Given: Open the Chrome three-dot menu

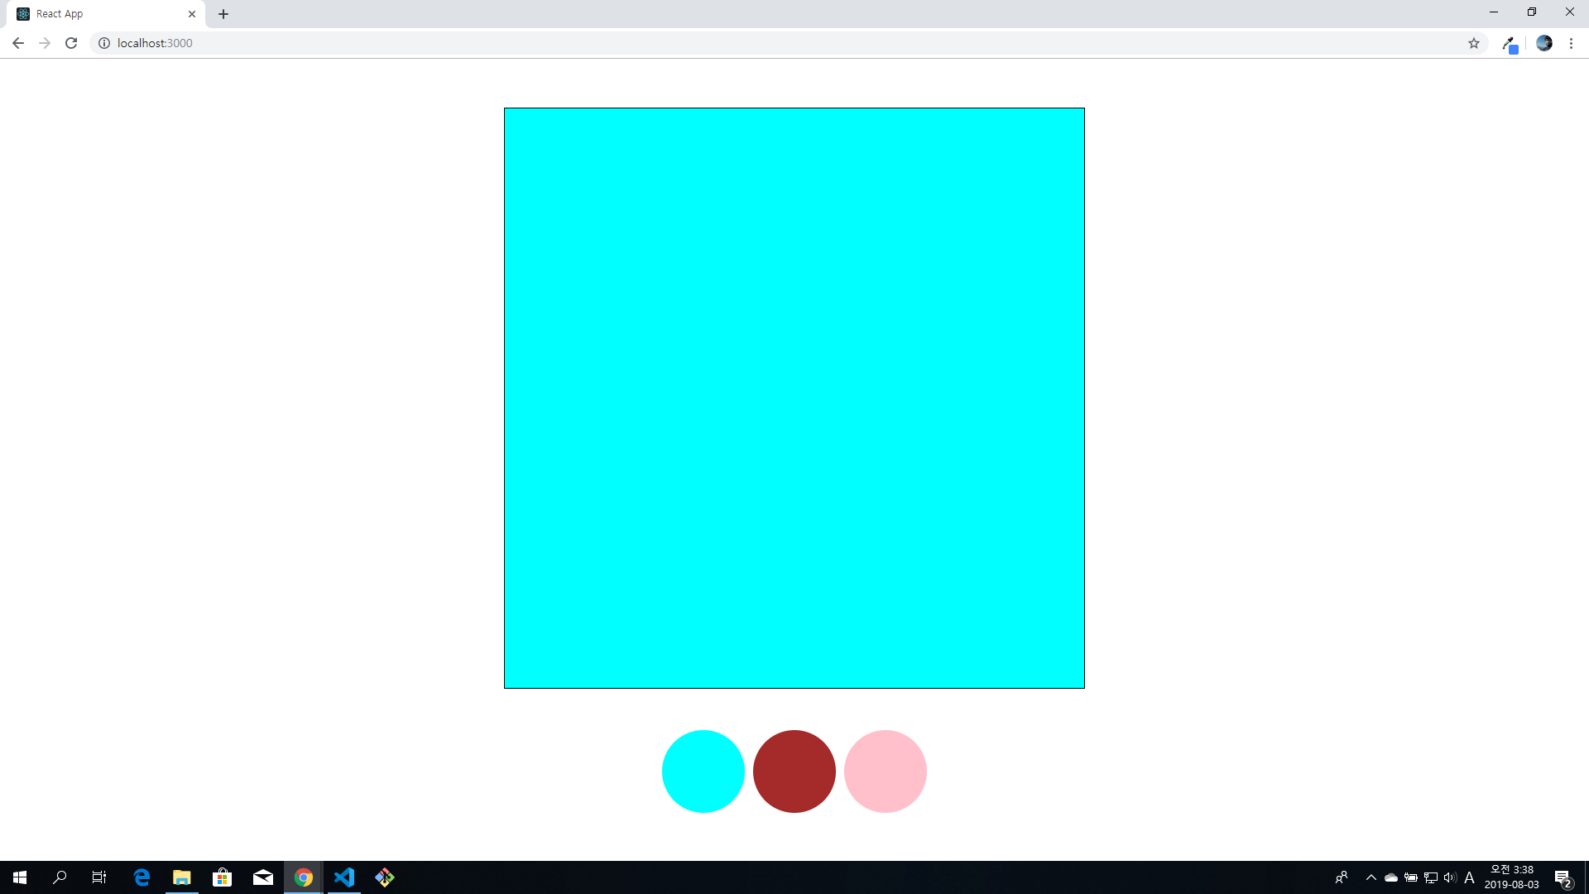Looking at the screenshot, I should pyautogui.click(x=1571, y=43).
